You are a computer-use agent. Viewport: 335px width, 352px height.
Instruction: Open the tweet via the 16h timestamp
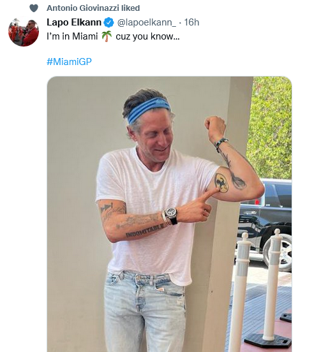coord(191,22)
